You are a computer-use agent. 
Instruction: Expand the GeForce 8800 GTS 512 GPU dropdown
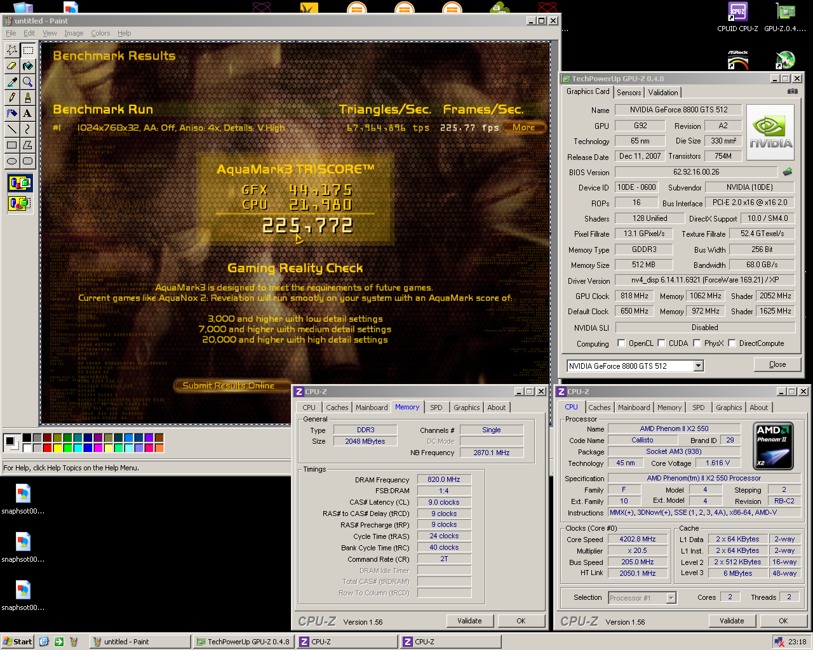(698, 366)
